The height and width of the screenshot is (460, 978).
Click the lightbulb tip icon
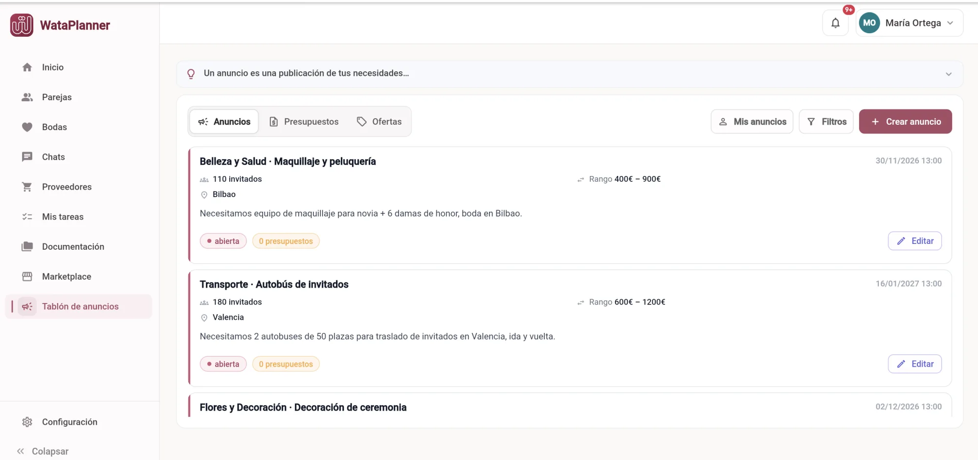(x=191, y=74)
